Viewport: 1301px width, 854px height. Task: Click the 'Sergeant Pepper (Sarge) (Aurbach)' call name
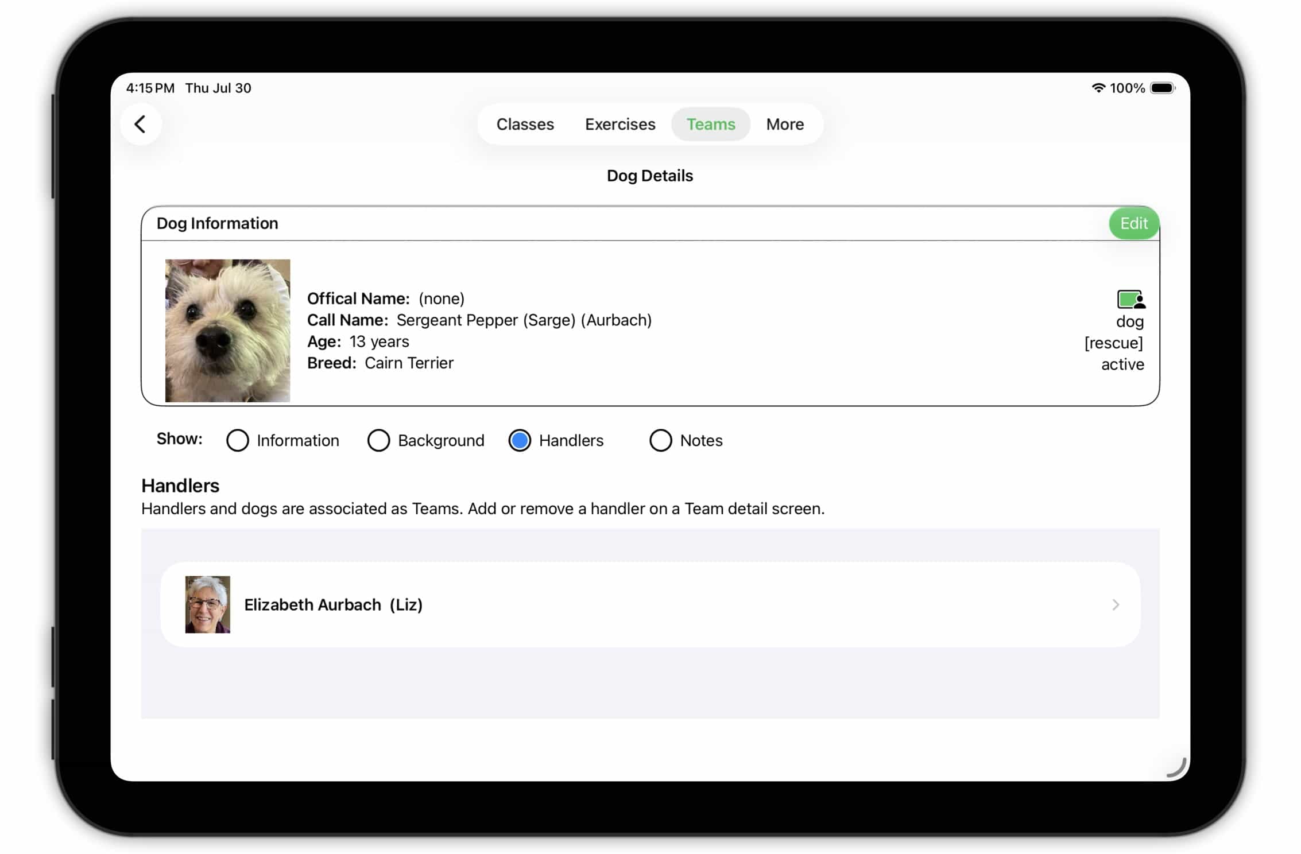tap(524, 320)
